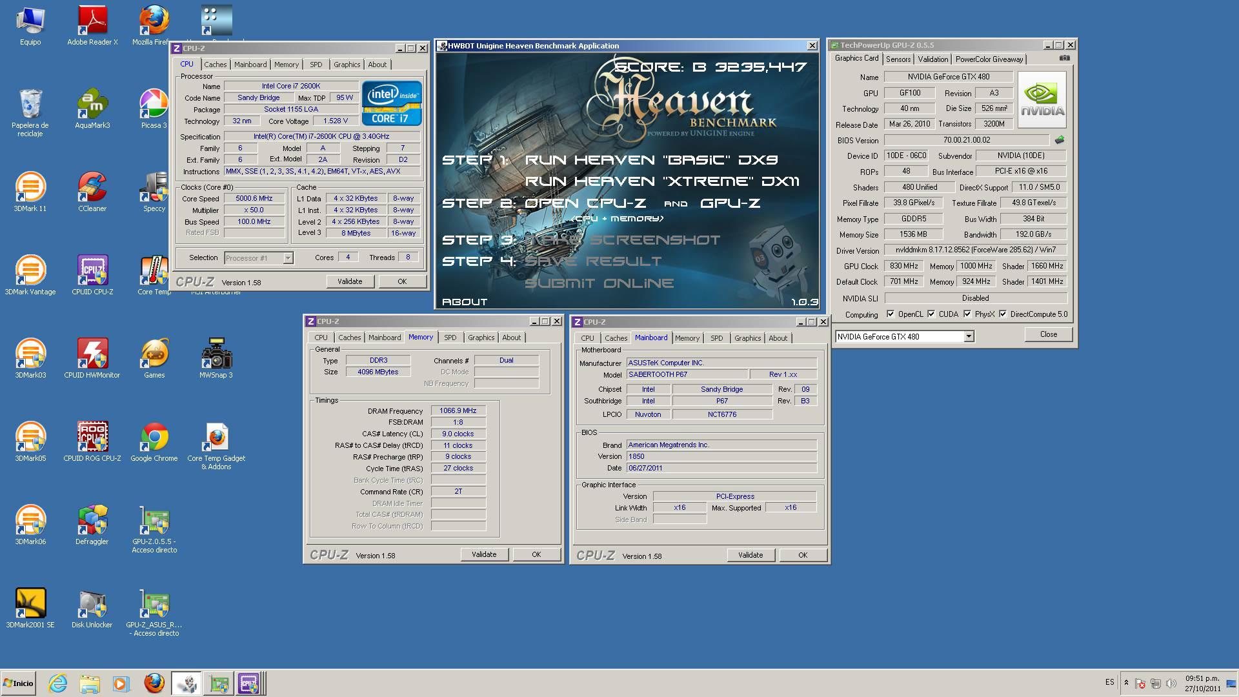Open CPUID HWMonitor desktop icon

[x=92, y=358]
